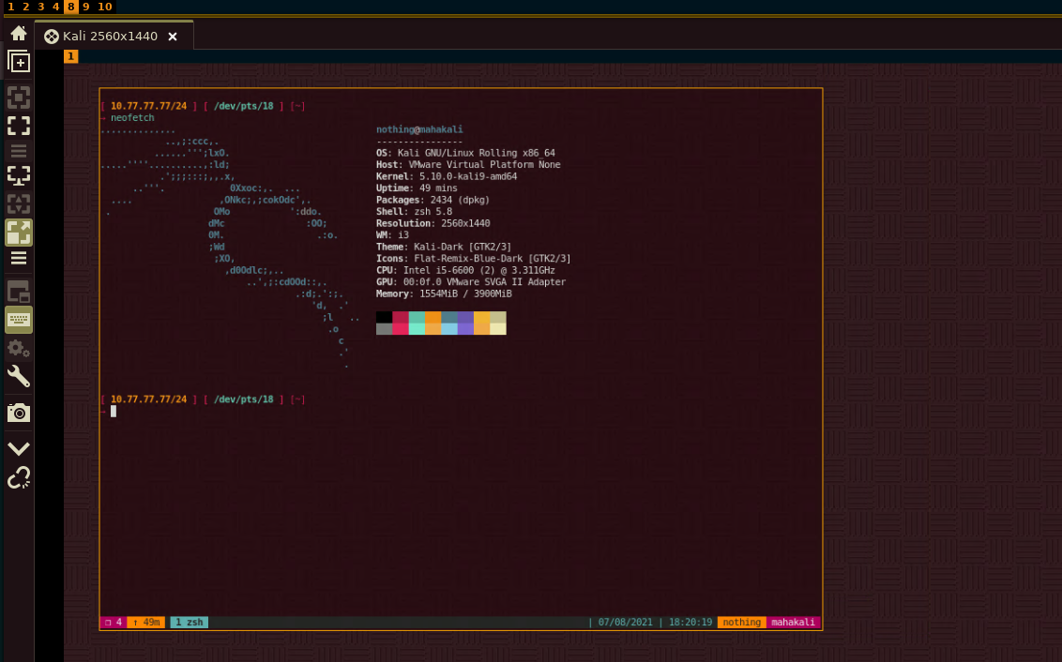
Task: Duplicate the current connection
Action: click(x=18, y=62)
